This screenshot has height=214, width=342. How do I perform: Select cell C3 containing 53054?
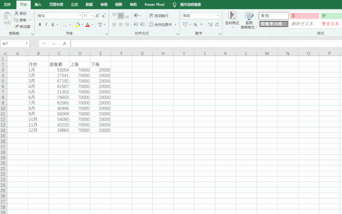59,70
